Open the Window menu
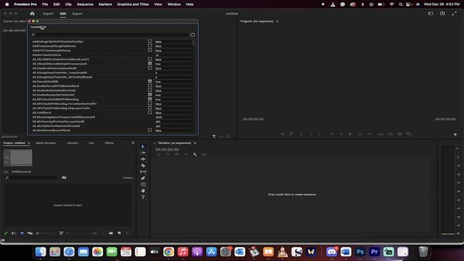The image size is (464, 261). [x=174, y=4]
